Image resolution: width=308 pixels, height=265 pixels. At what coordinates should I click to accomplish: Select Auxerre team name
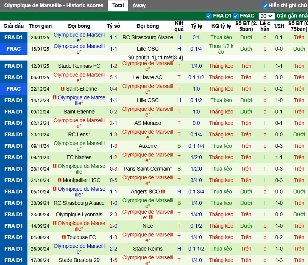148,146
